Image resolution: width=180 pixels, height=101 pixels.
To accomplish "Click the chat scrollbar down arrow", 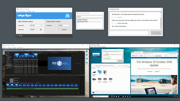I will (161, 29).
